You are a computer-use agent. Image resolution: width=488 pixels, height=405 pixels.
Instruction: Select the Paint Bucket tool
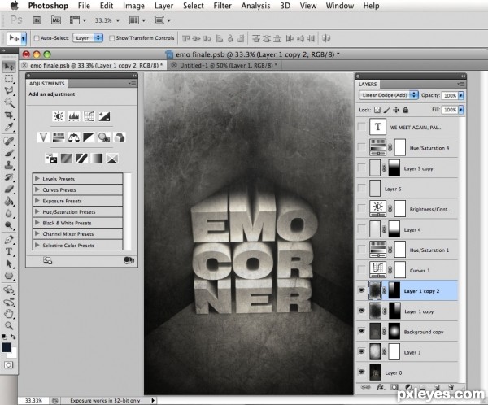point(9,202)
